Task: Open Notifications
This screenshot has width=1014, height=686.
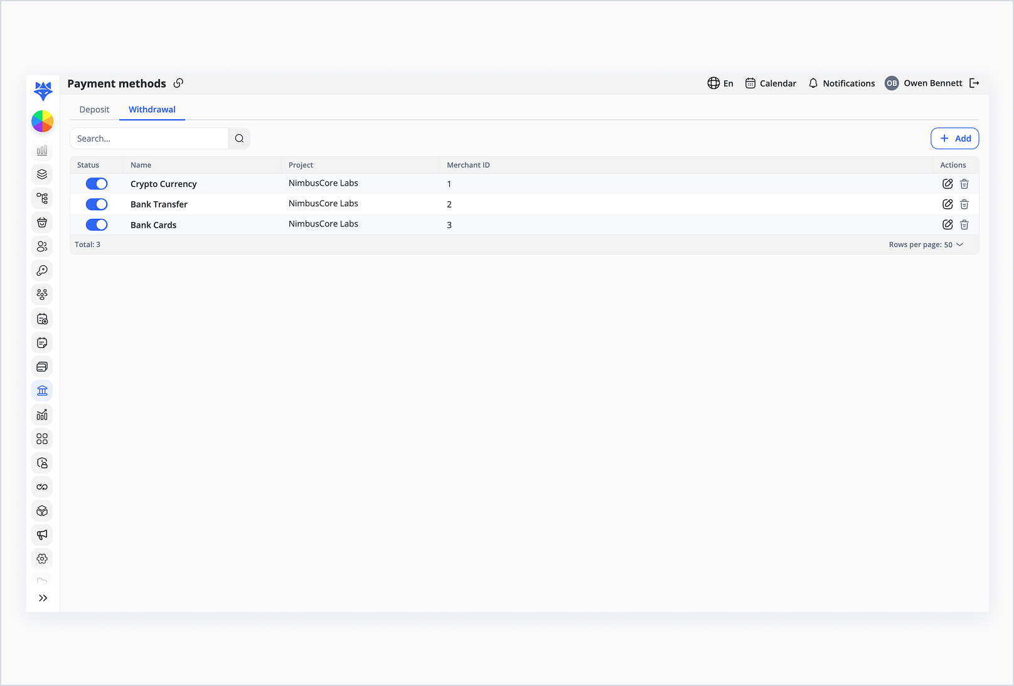Action: click(x=841, y=83)
